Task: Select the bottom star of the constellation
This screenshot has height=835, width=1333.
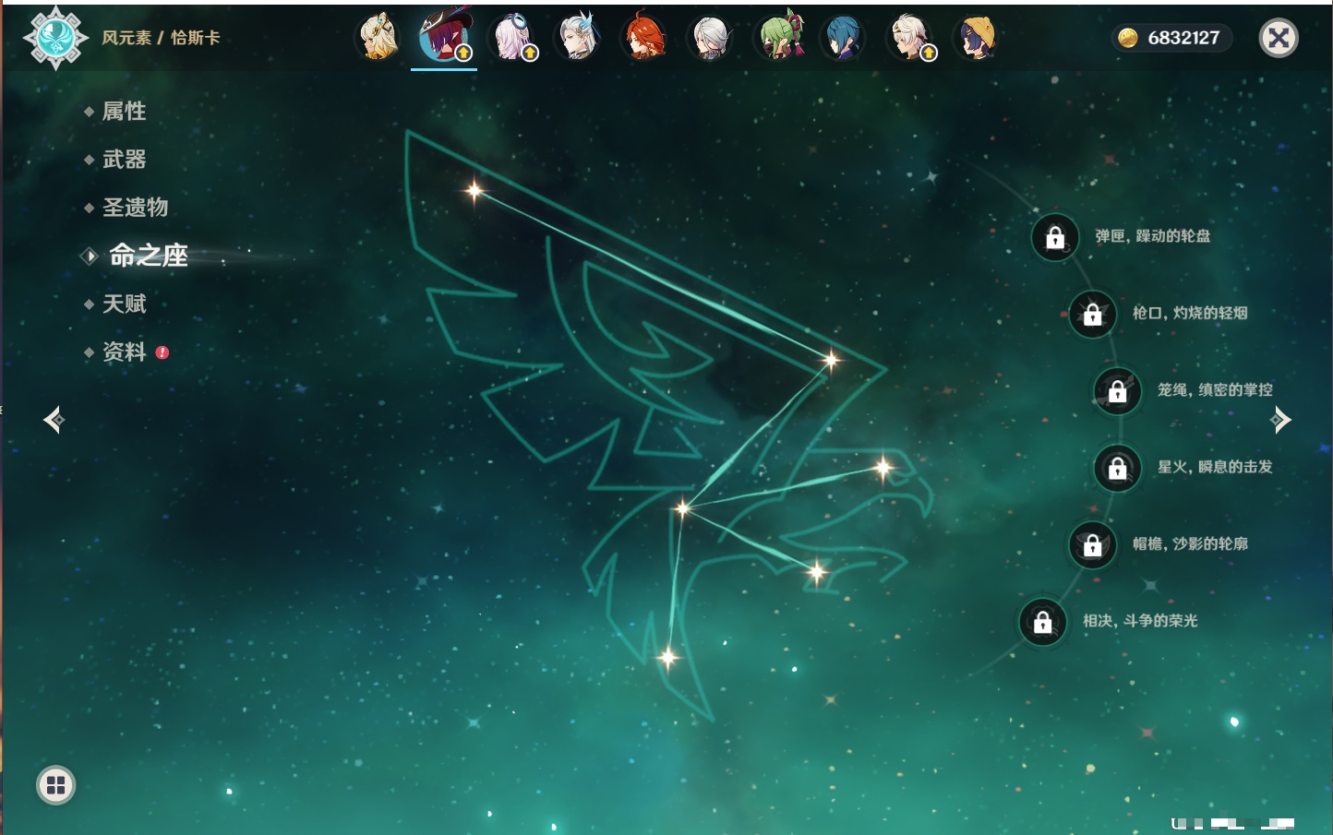Action: 667,657
